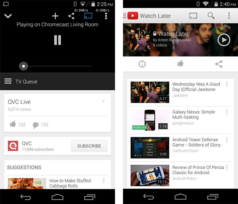Share the Watch Later playlist
Image resolution: width=238 pixels, height=204 pixels.
point(219,64)
